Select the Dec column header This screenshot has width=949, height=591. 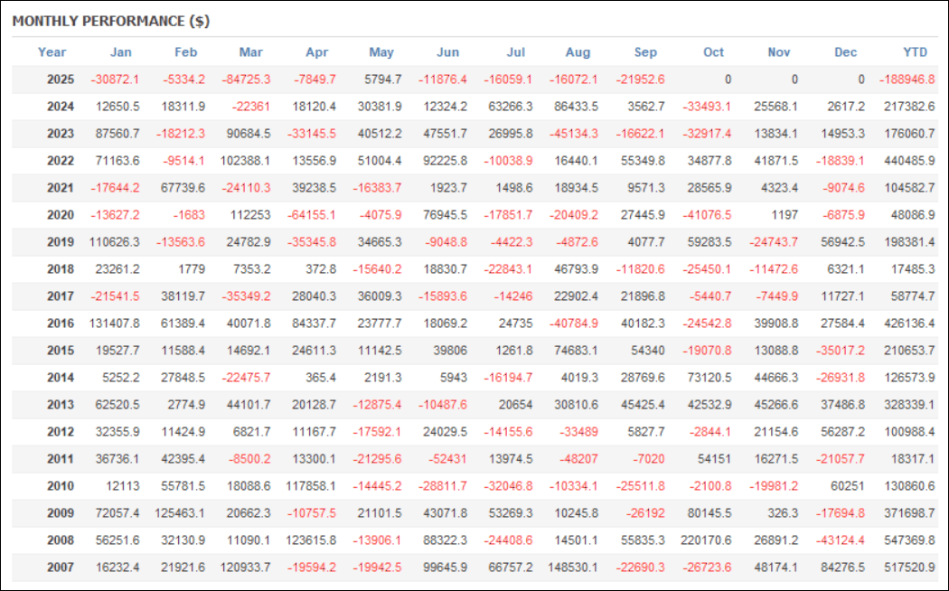click(x=845, y=52)
